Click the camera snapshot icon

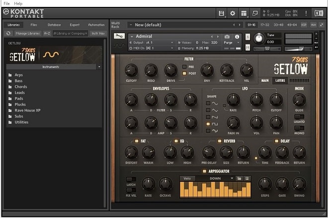pos(227,36)
